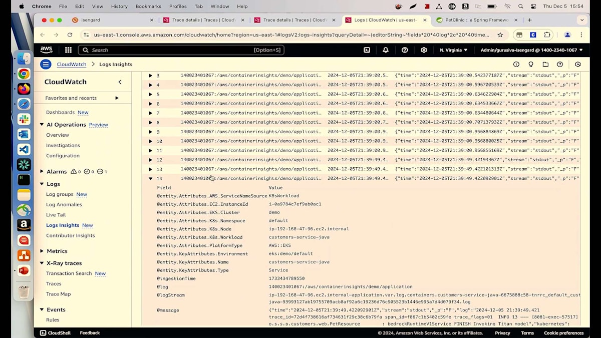The image size is (601, 338).
Task: Open Dashboards in the sidebar
Action: click(x=60, y=112)
